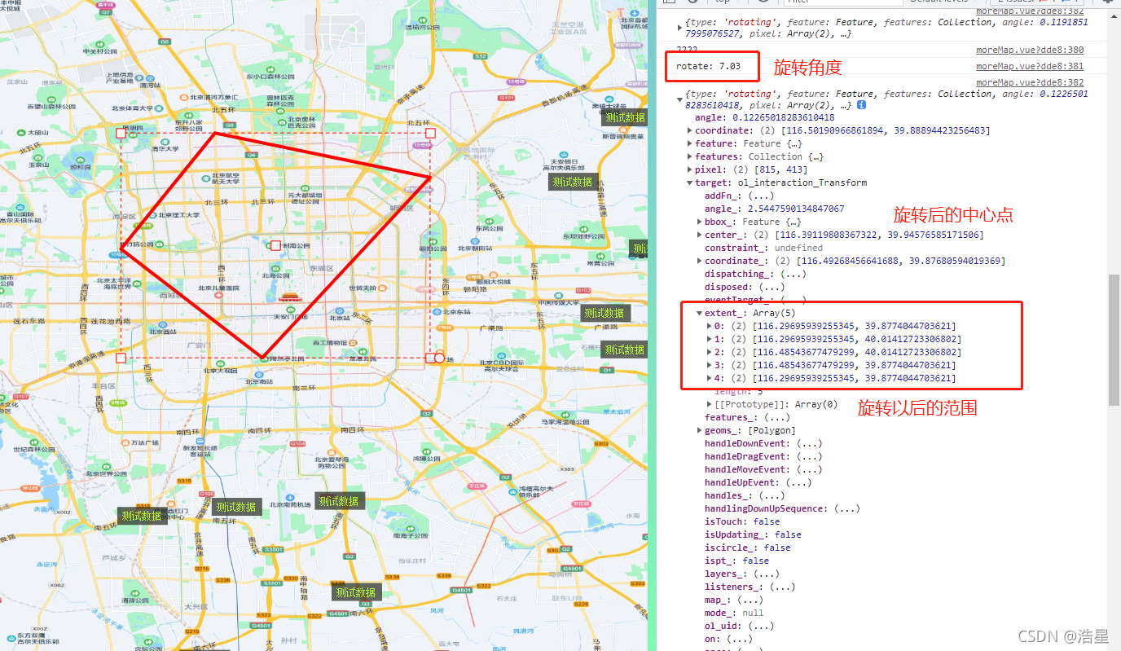
Task: Expand the 'coordinate' array 116.50190966861894
Action: click(x=690, y=130)
